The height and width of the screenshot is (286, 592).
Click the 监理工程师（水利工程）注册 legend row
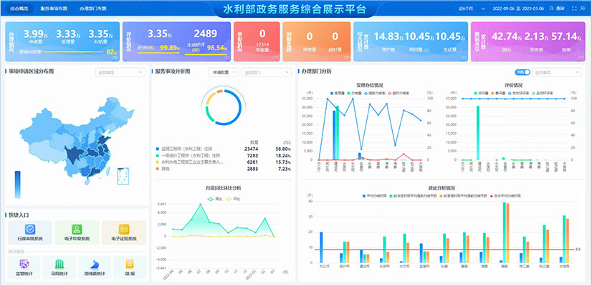coord(224,149)
